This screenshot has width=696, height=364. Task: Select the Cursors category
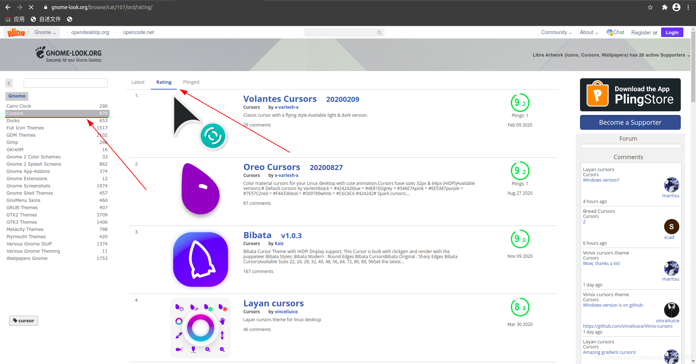57,113
